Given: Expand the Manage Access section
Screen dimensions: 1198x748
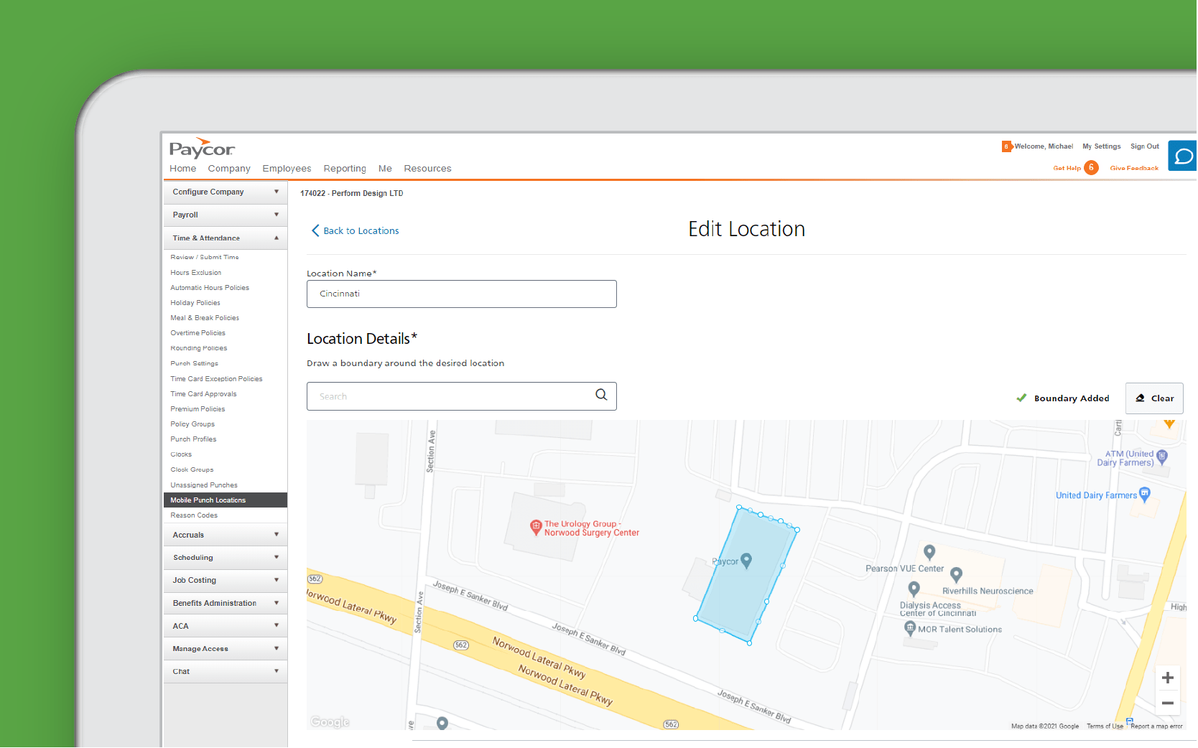Looking at the screenshot, I should (226, 649).
